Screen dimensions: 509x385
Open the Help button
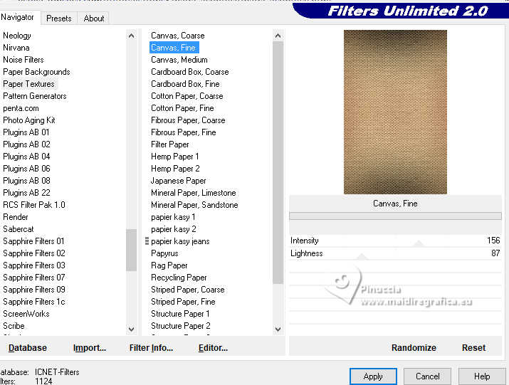[482, 376]
